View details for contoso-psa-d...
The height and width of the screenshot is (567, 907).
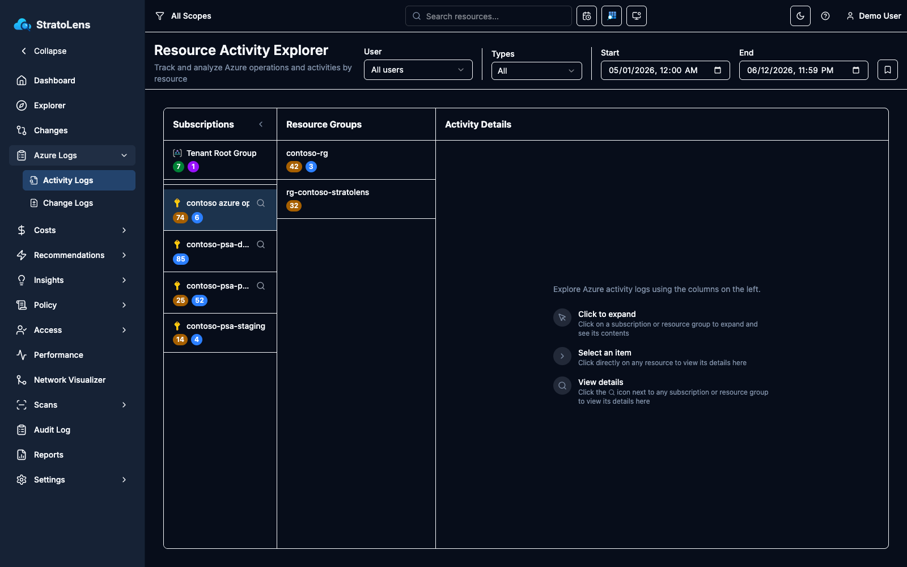(261, 244)
